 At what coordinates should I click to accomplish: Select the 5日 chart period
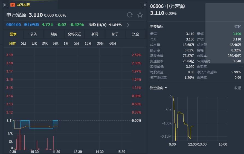[24, 43]
